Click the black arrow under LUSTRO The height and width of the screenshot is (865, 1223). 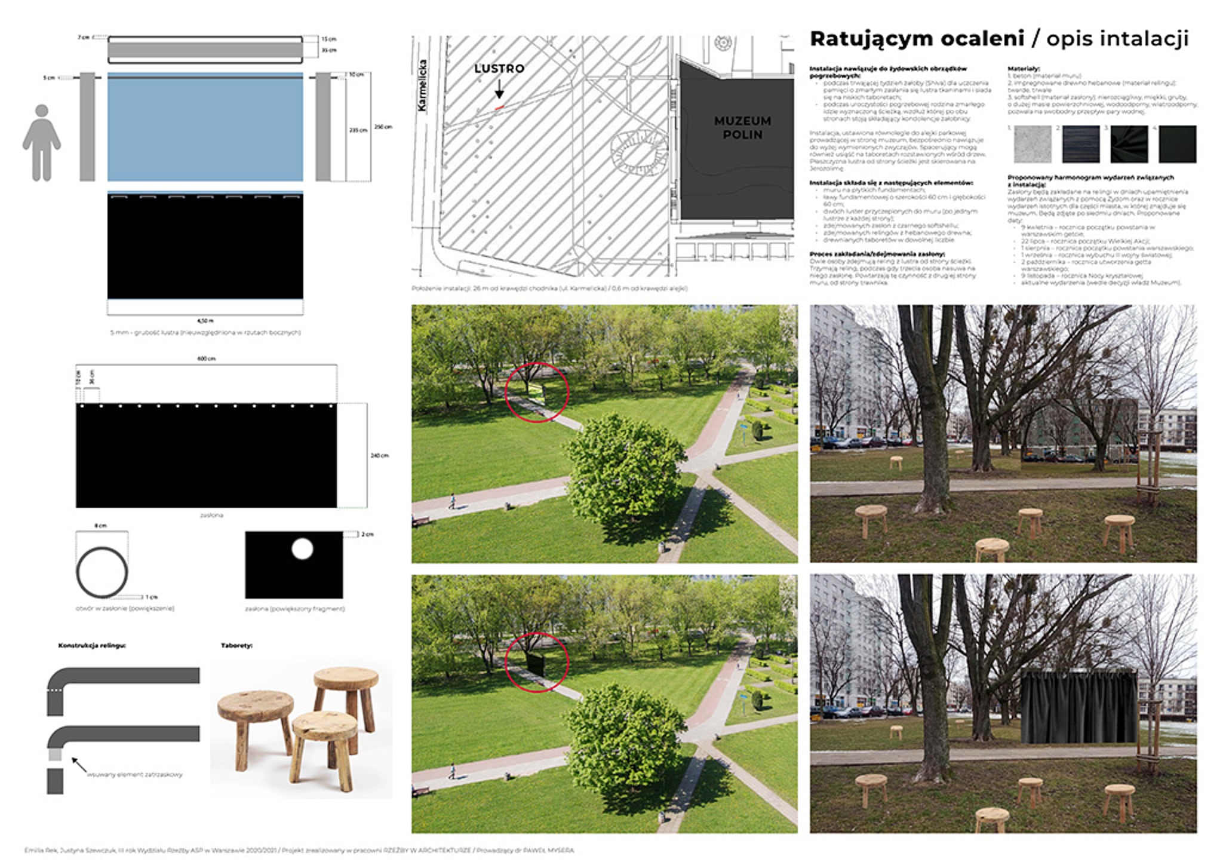pos(499,89)
